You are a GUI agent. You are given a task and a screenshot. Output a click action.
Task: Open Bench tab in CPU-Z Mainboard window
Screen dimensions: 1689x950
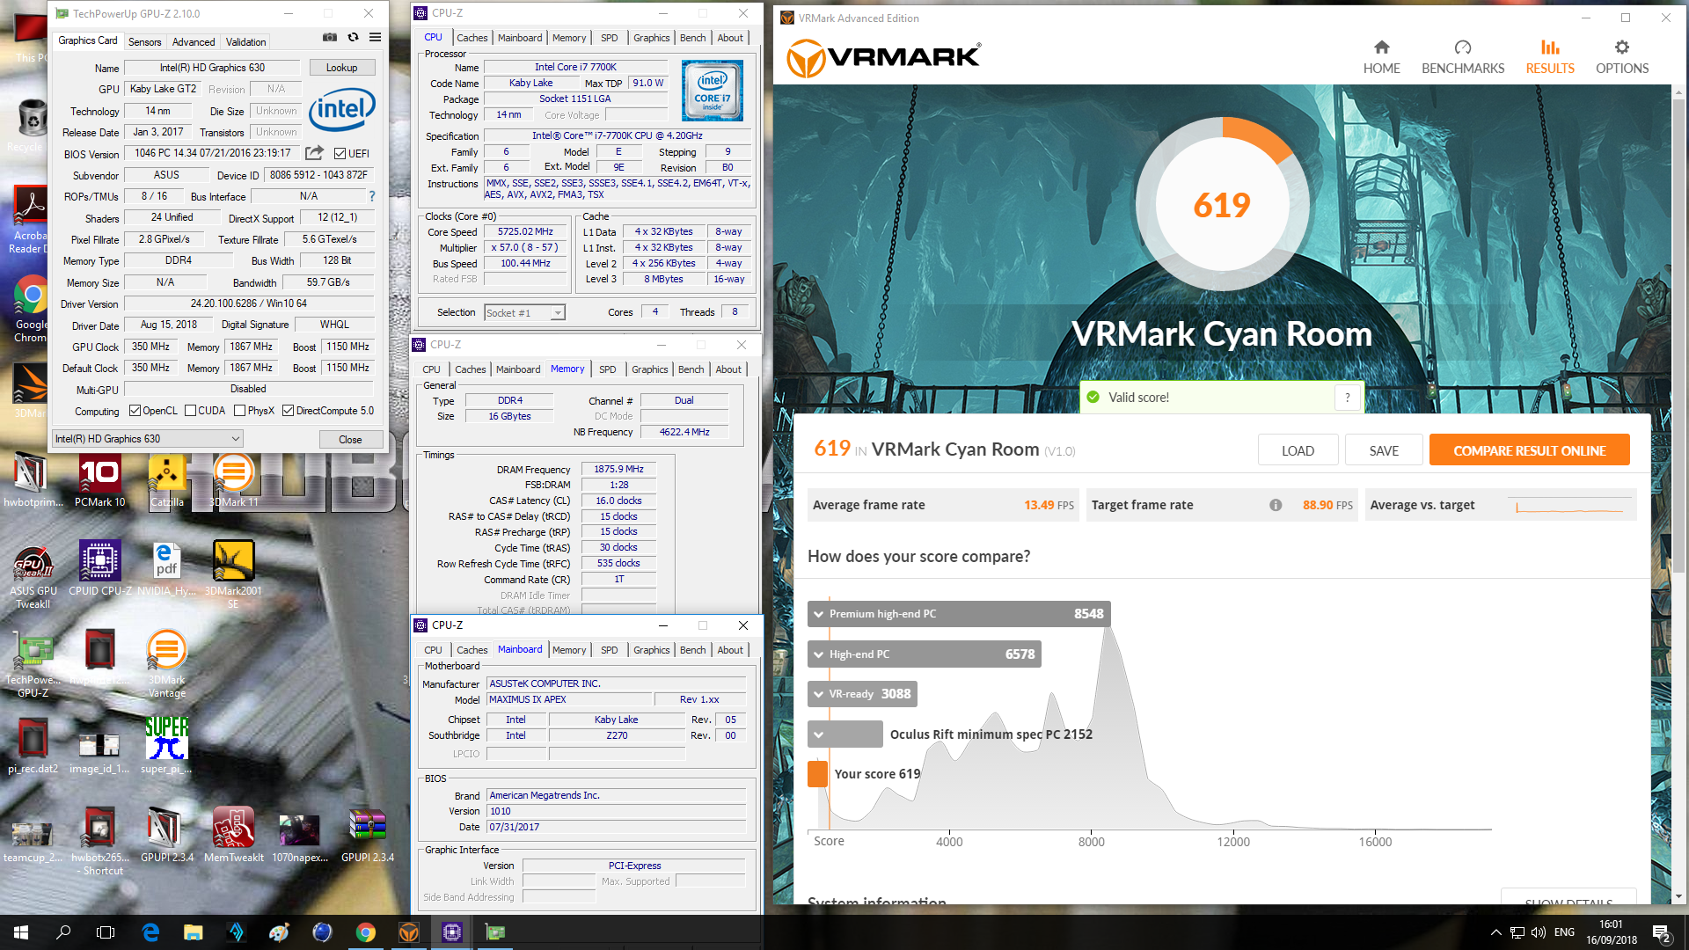pyautogui.click(x=692, y=650)
